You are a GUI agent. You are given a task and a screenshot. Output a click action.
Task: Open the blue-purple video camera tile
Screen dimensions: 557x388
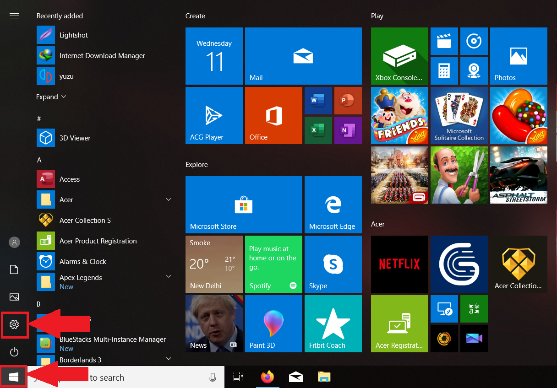(474, 339)
